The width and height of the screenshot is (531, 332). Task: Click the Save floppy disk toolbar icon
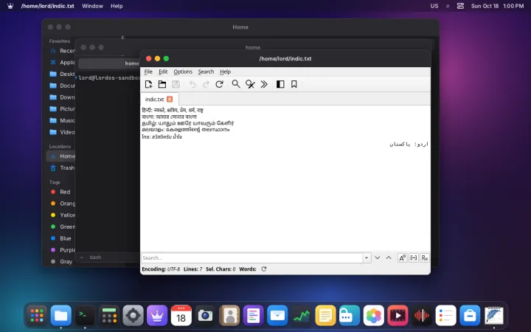[176, 84]
